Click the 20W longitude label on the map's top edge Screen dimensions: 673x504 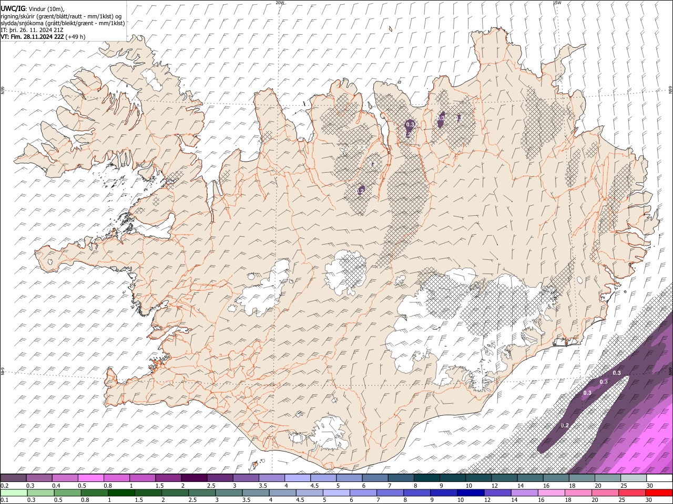[280, 3]
